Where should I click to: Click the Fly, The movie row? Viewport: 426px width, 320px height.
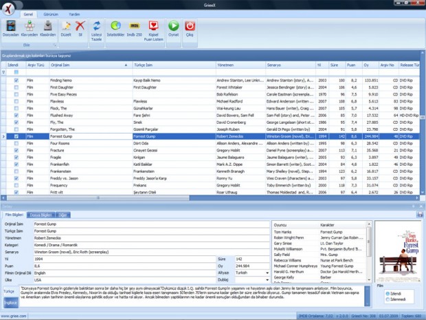pos(213,122)
